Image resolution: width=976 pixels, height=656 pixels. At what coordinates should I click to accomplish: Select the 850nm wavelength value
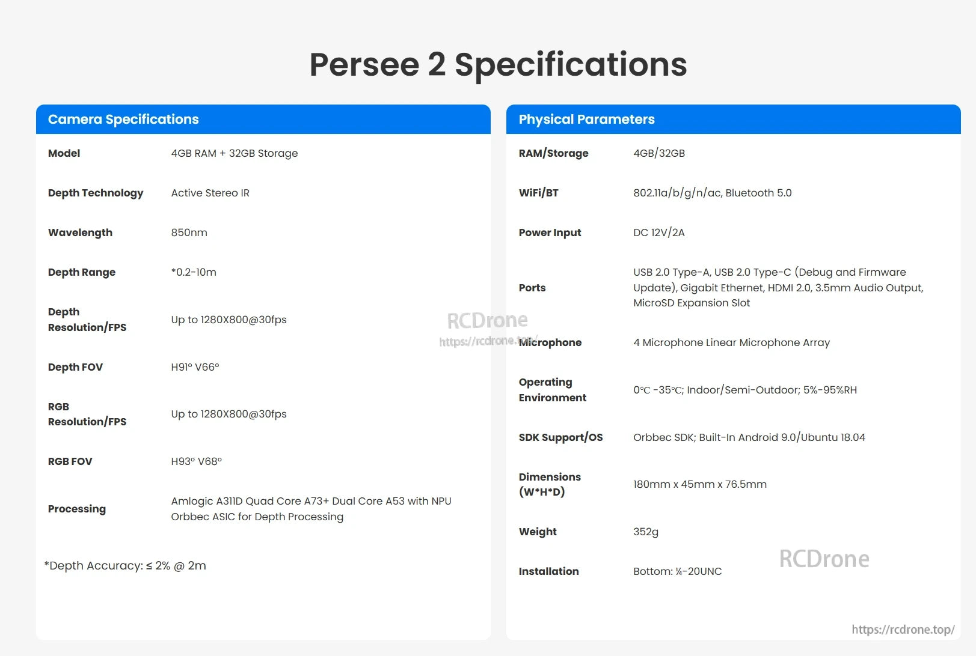[189, 232]
